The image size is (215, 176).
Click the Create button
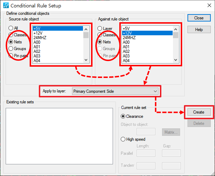pyautogui.click(x=199, y=112)
